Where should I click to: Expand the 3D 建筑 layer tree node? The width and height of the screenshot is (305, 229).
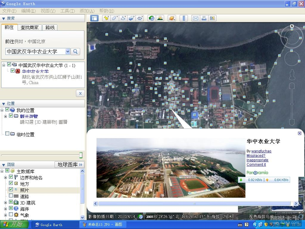[x=5, y=202]
